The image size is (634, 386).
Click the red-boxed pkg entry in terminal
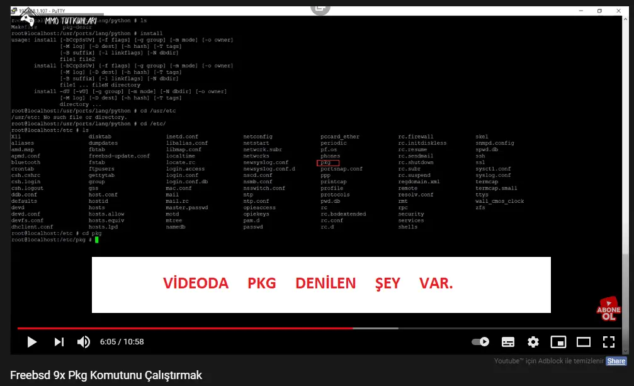[327, 162]
